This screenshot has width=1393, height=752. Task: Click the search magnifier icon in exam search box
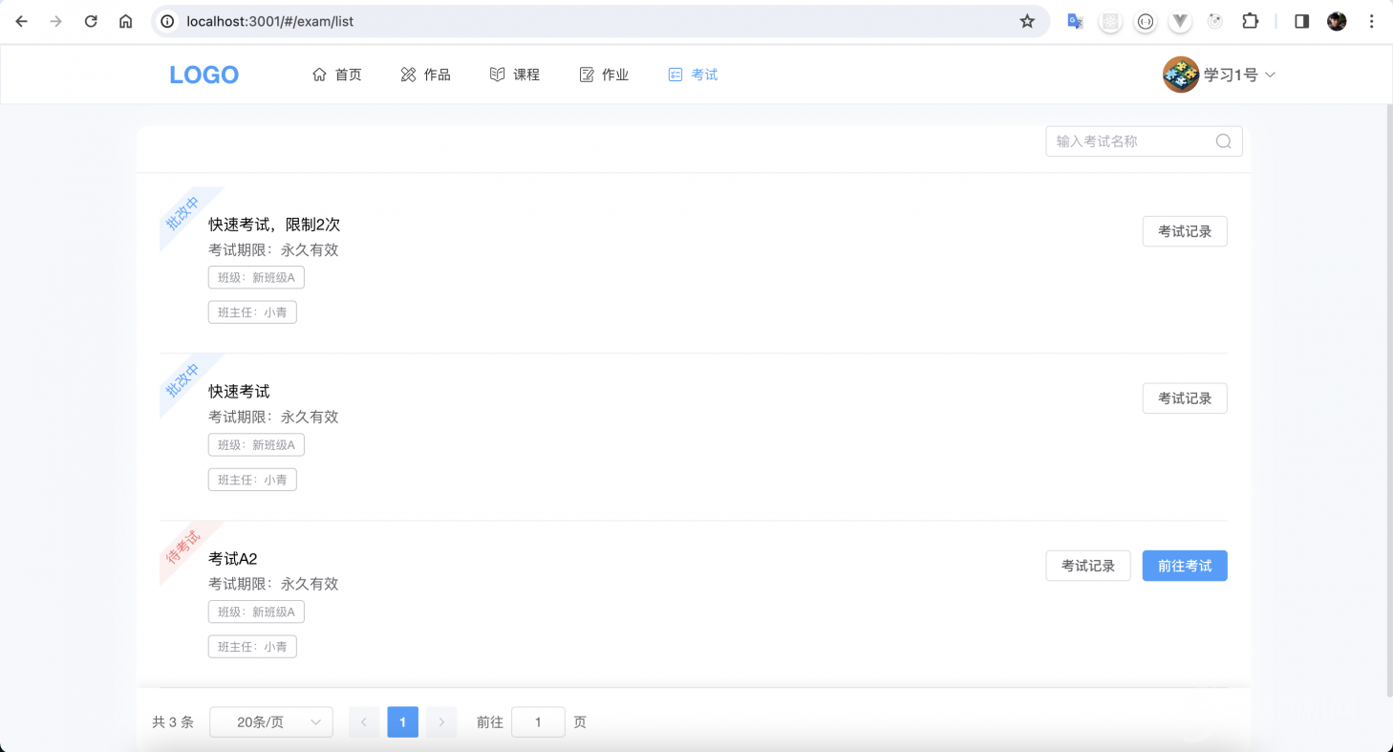1223,141
